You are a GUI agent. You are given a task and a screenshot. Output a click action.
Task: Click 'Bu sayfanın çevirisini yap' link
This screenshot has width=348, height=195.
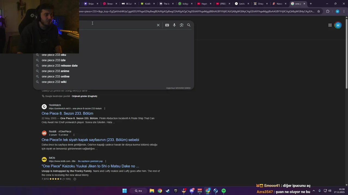pos(90,161)
